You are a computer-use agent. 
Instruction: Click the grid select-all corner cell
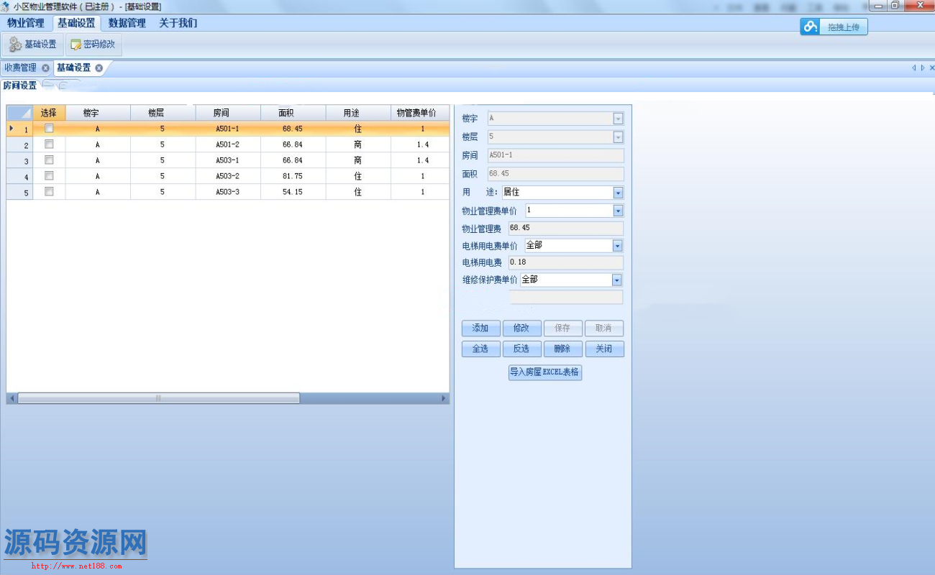pos(19,113)
